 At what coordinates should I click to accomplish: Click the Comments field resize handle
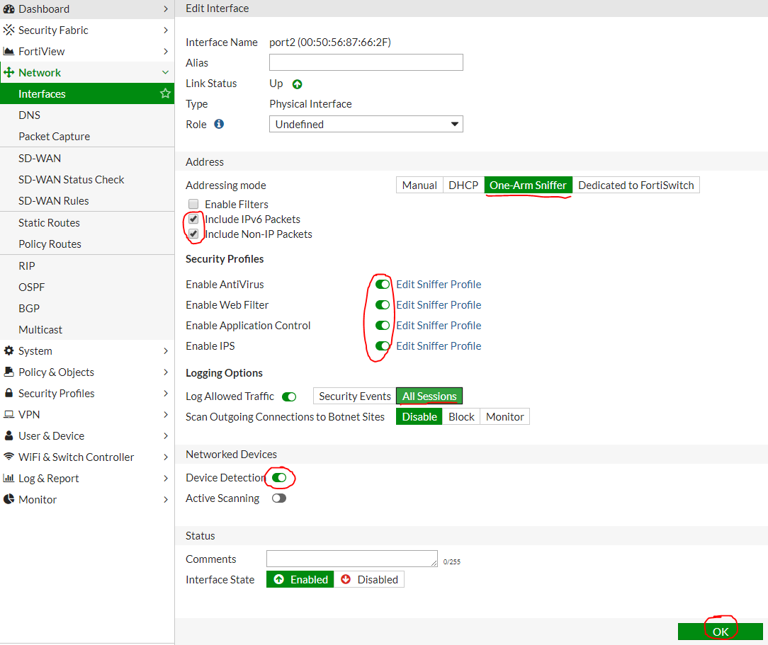[x=434, y=563]
